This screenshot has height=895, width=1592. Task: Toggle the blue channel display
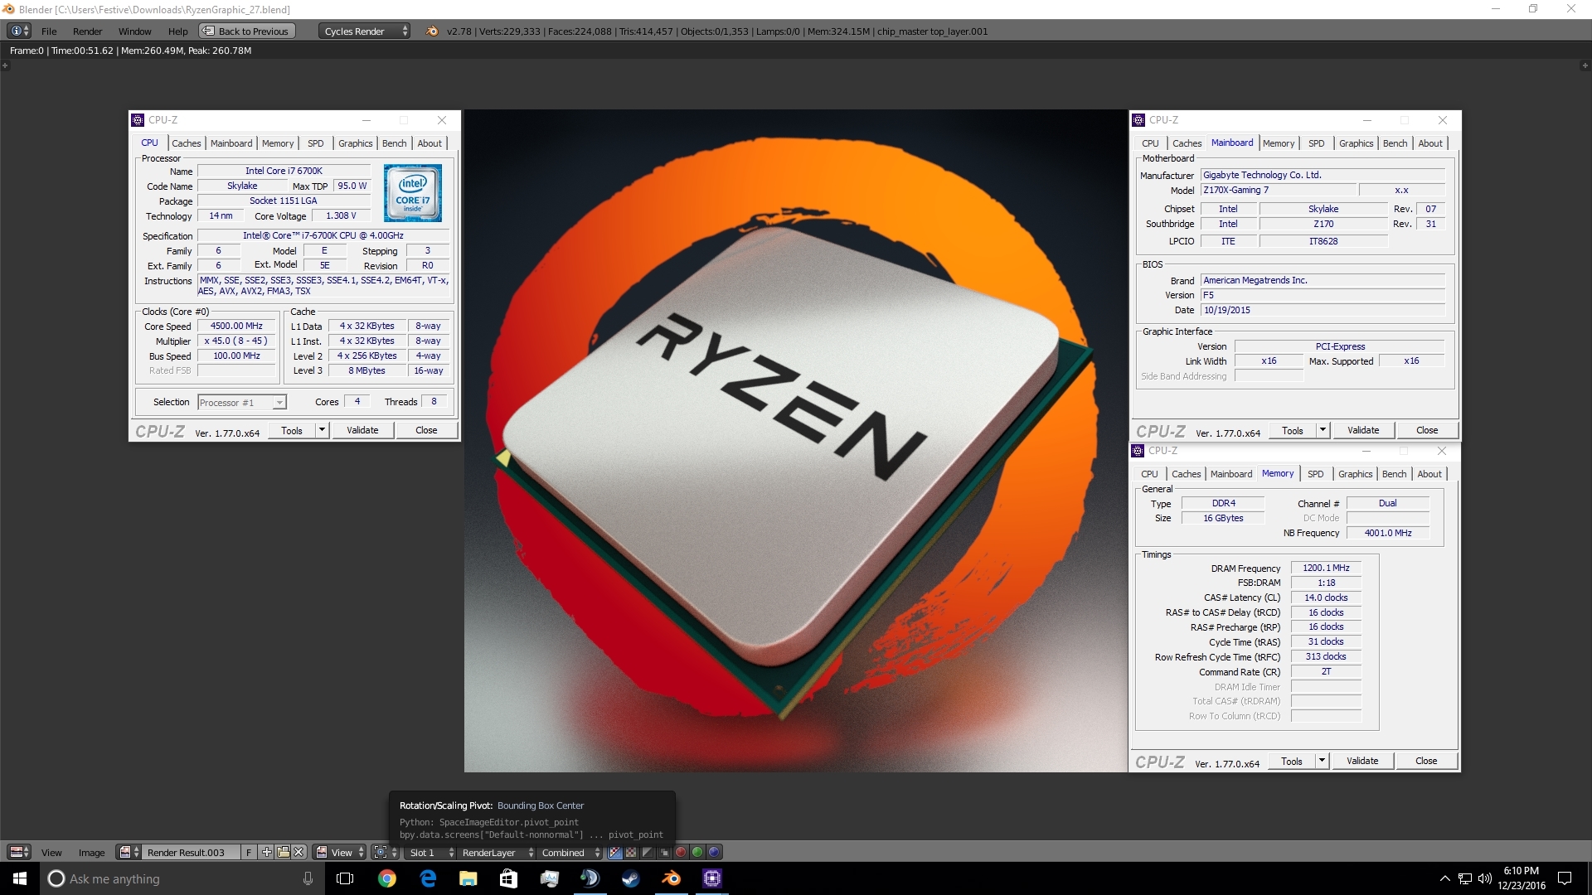[714, 852]
